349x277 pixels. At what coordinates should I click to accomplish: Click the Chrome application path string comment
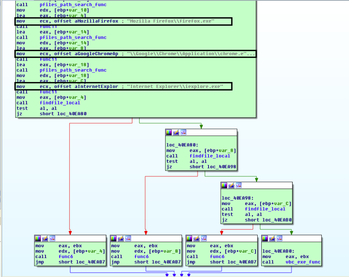tap(191, 54)
